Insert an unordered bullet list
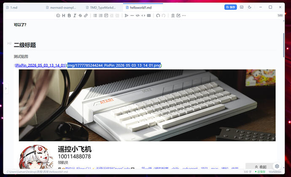This screenshot has height=177, width=291. 95,16
